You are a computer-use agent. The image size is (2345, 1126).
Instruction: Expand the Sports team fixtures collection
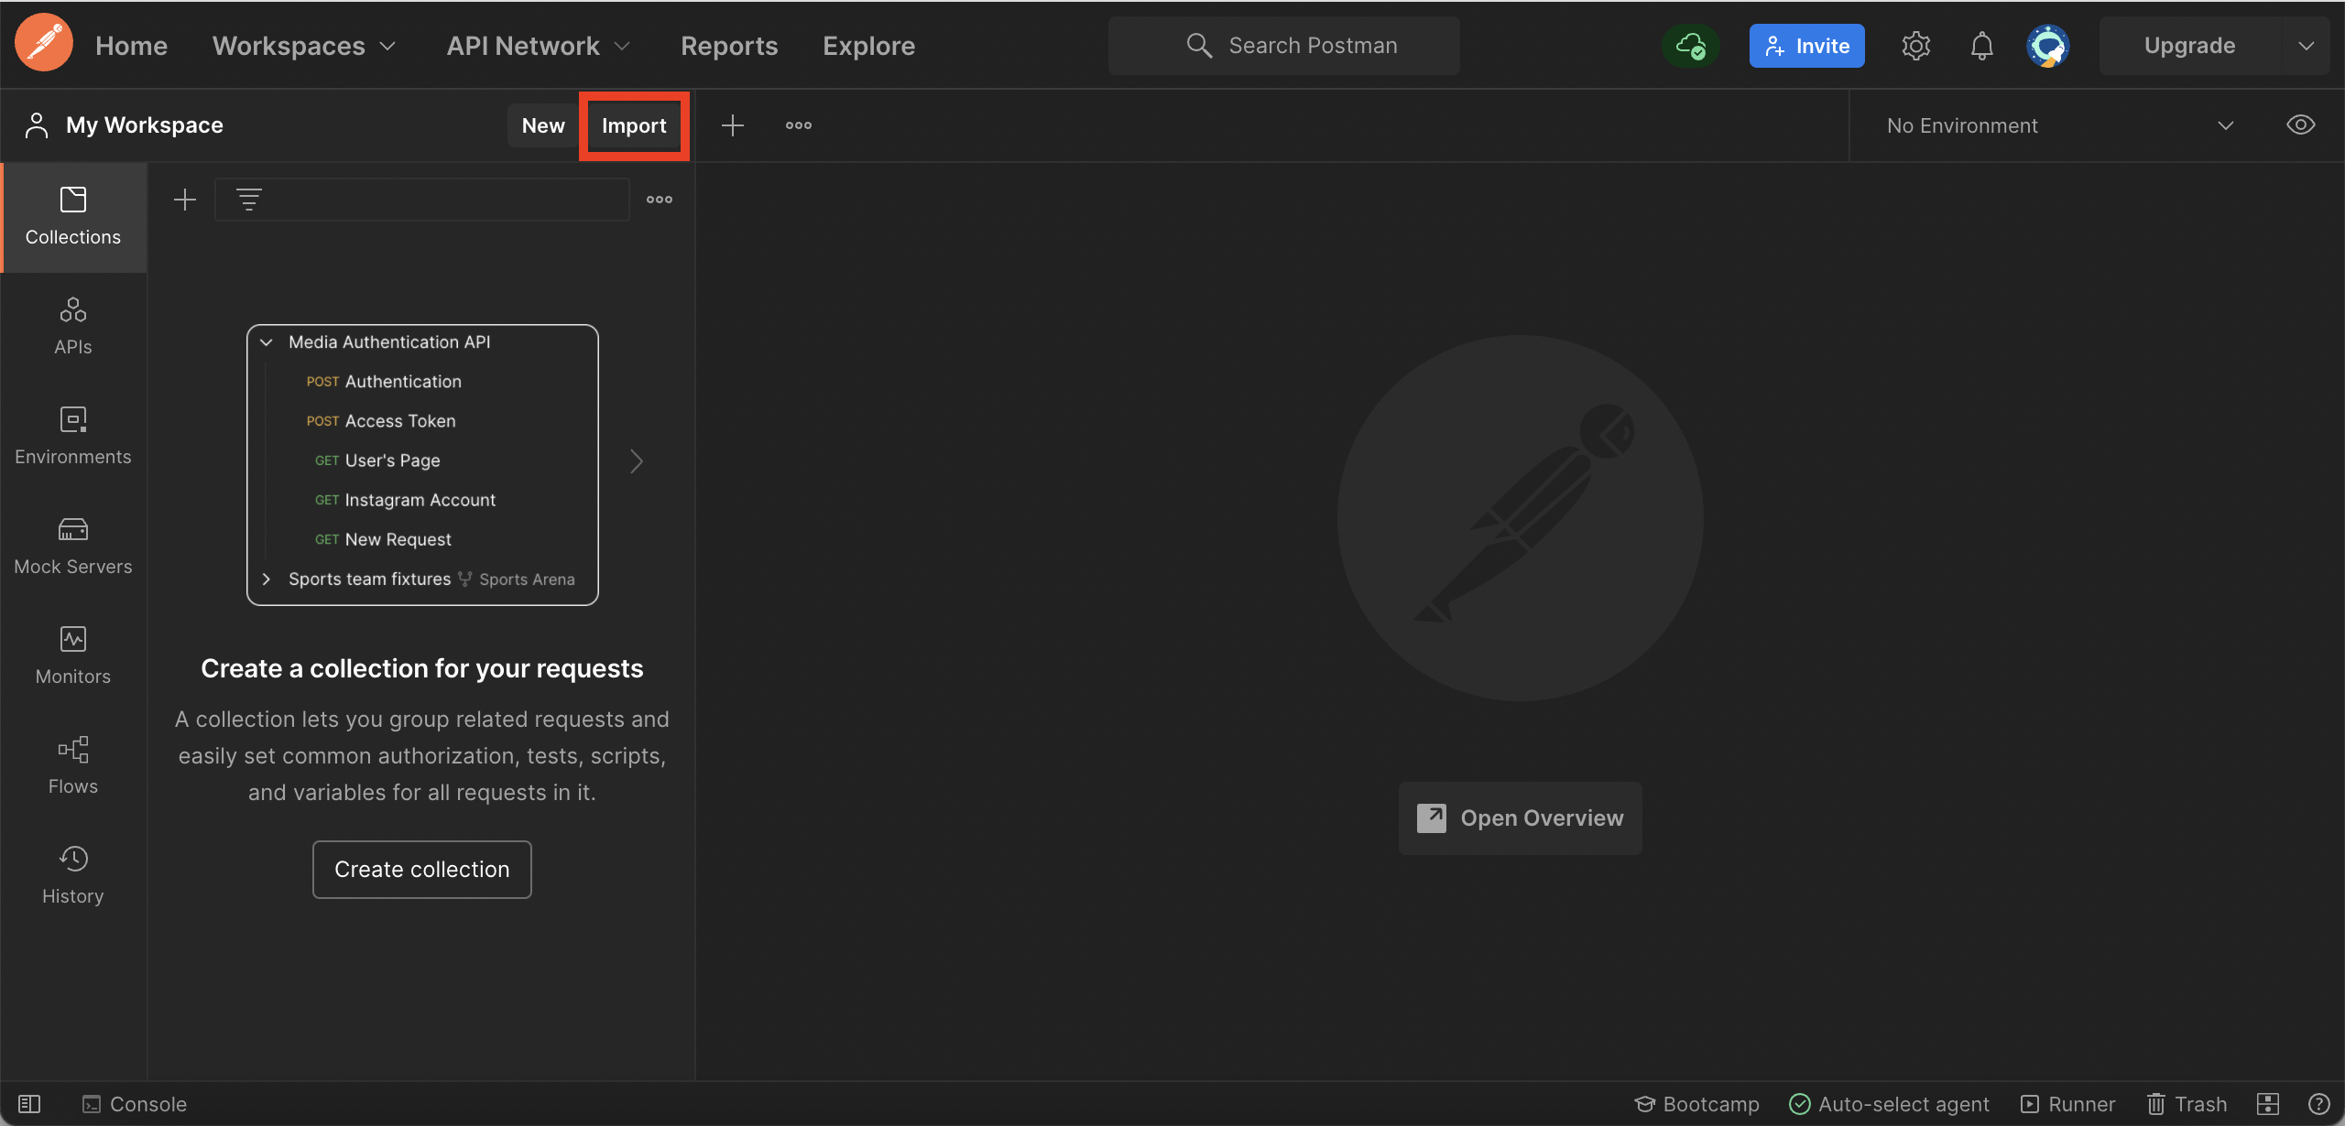tap(266, 579)
